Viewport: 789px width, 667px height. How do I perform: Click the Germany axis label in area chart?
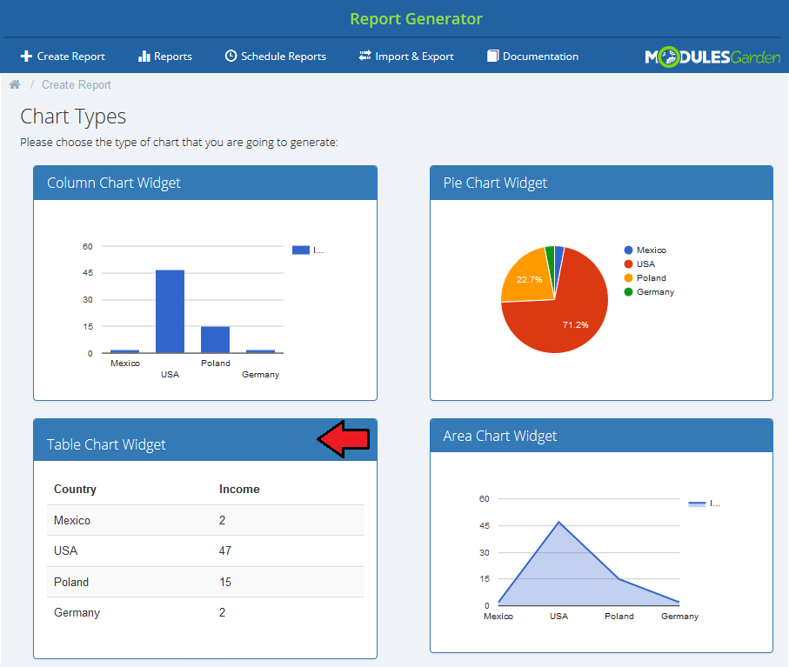click(679, 617)
